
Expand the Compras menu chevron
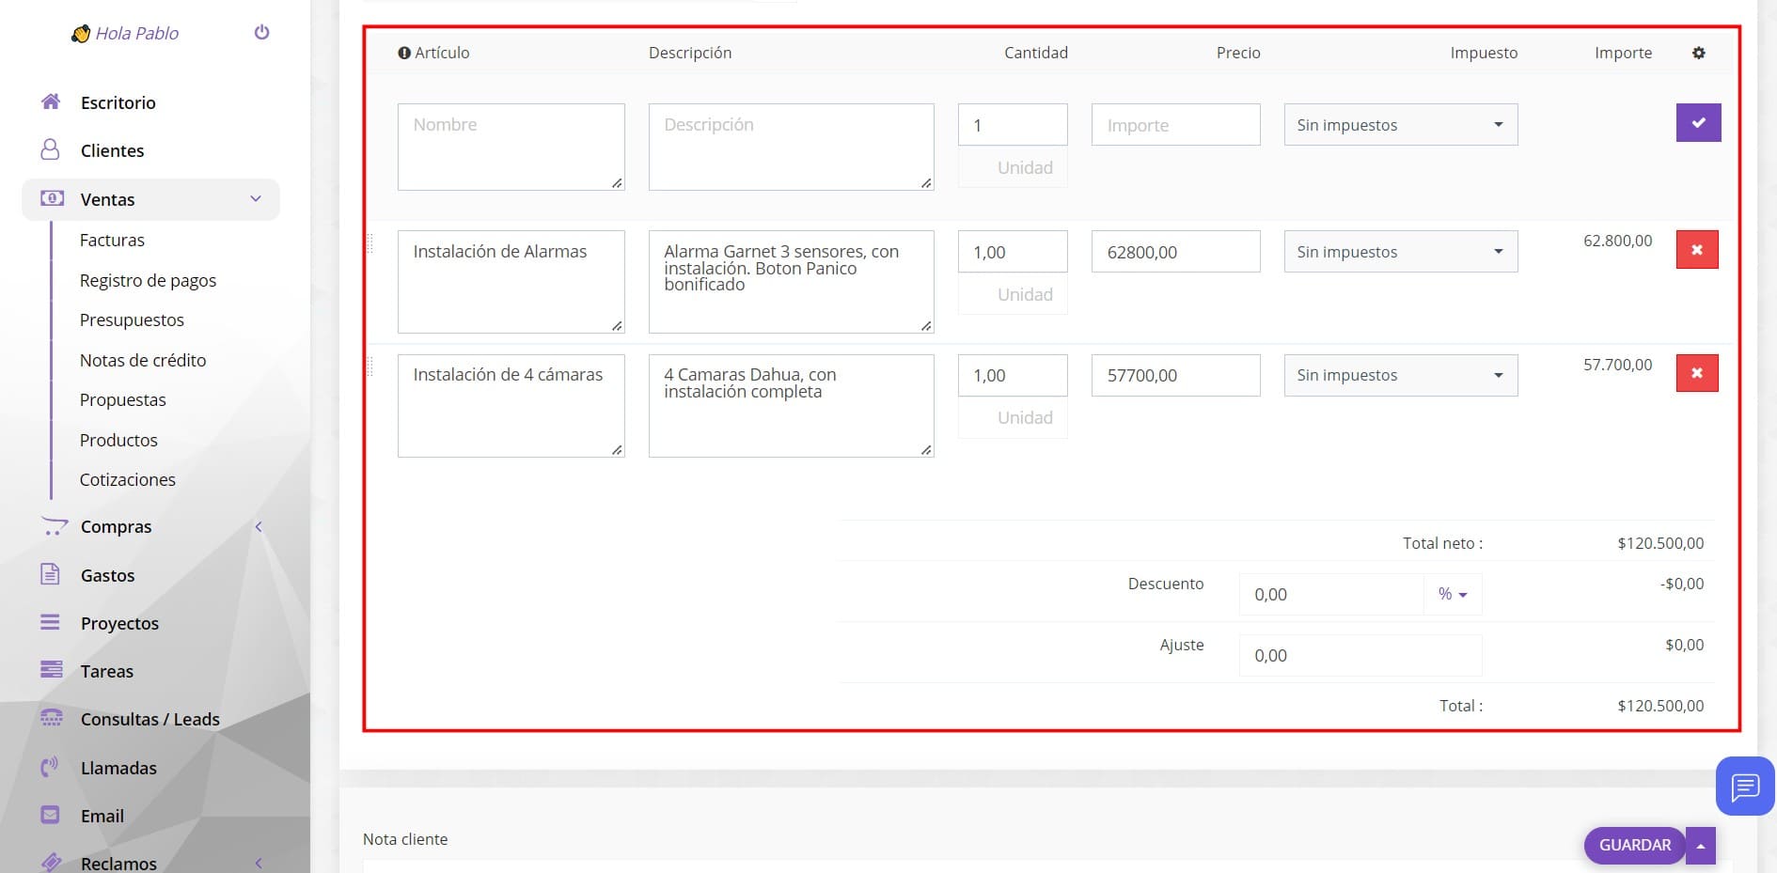coord(259,526)
